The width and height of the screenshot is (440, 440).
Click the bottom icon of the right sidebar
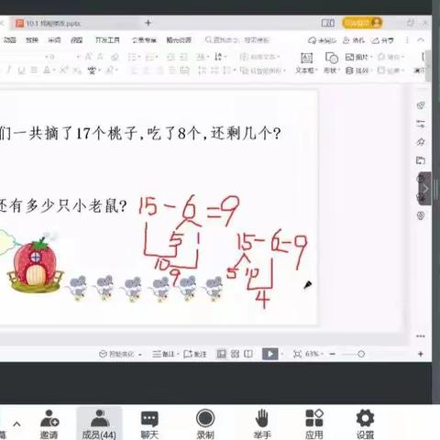pos(421,215)
